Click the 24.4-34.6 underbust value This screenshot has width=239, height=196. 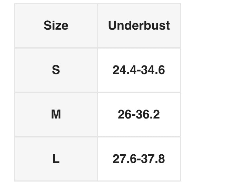pyautogui.click(x=139, y=70)
